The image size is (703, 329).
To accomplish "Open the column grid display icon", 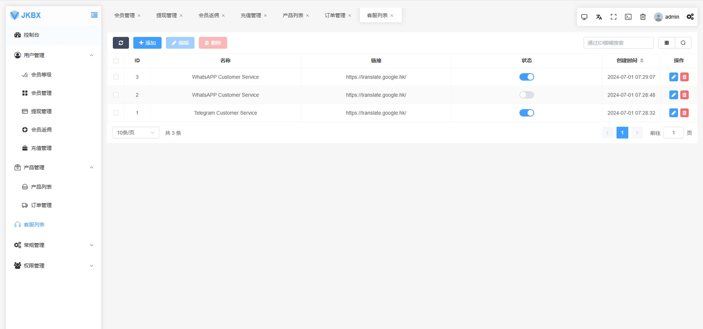I will (x=667, y=43).
